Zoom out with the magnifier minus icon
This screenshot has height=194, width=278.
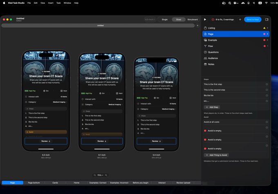(95, 175)
